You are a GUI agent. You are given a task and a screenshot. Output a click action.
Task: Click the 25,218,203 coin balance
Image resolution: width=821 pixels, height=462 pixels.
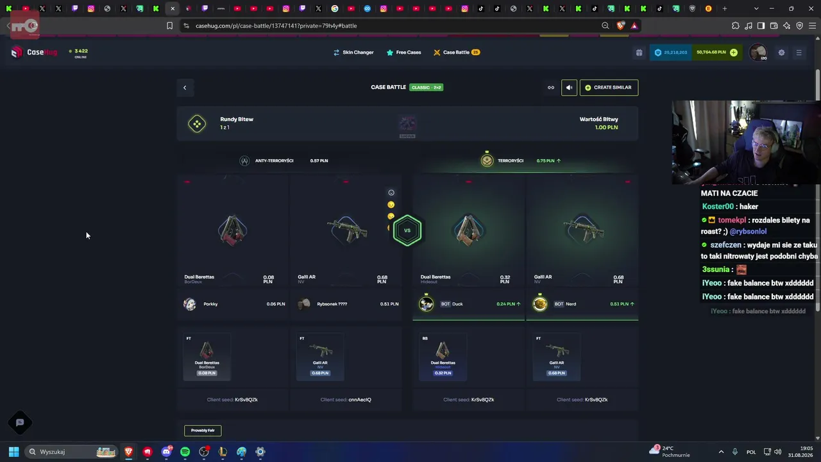[x=670, y=53]
